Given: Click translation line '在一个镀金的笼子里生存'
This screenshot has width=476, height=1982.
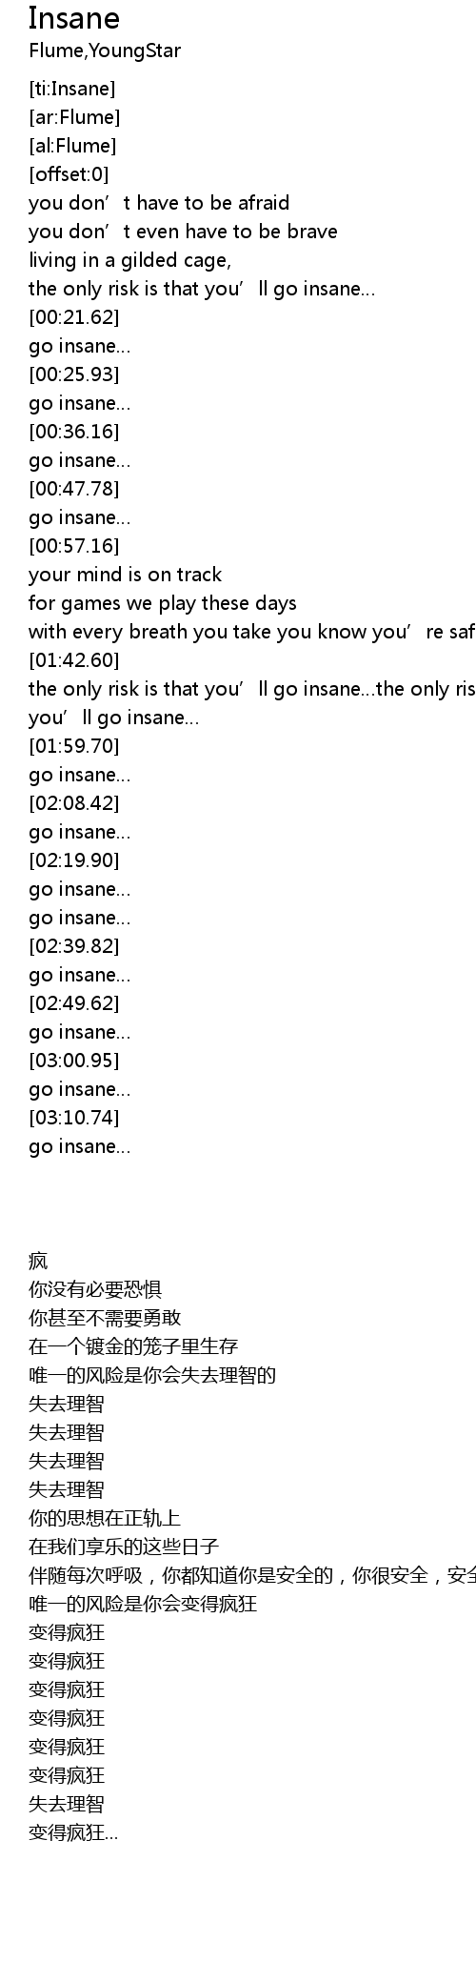Looking at the screenshot, I should 133,1347.
